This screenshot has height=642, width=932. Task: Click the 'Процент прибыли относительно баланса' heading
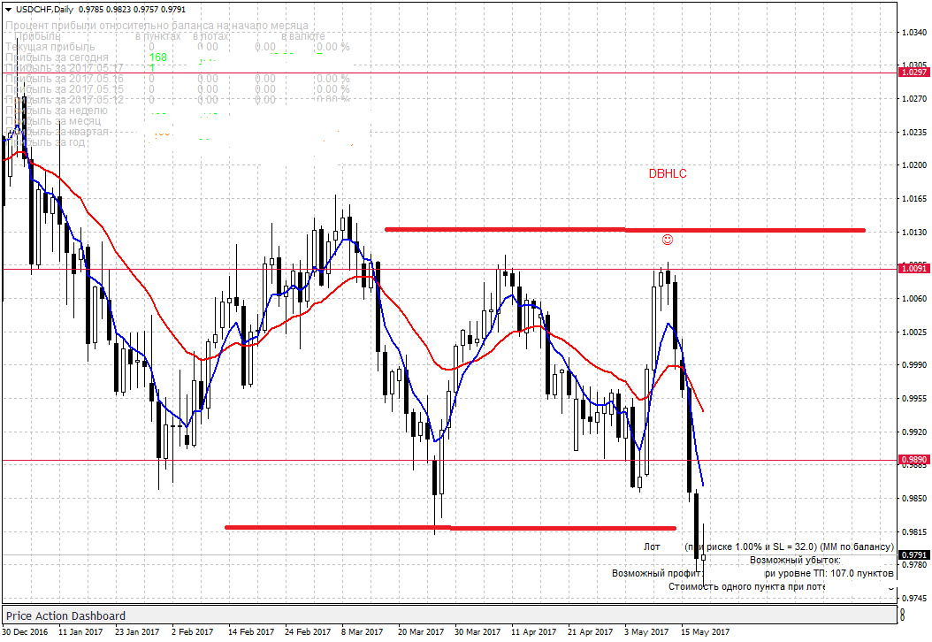tap(157, 26)
